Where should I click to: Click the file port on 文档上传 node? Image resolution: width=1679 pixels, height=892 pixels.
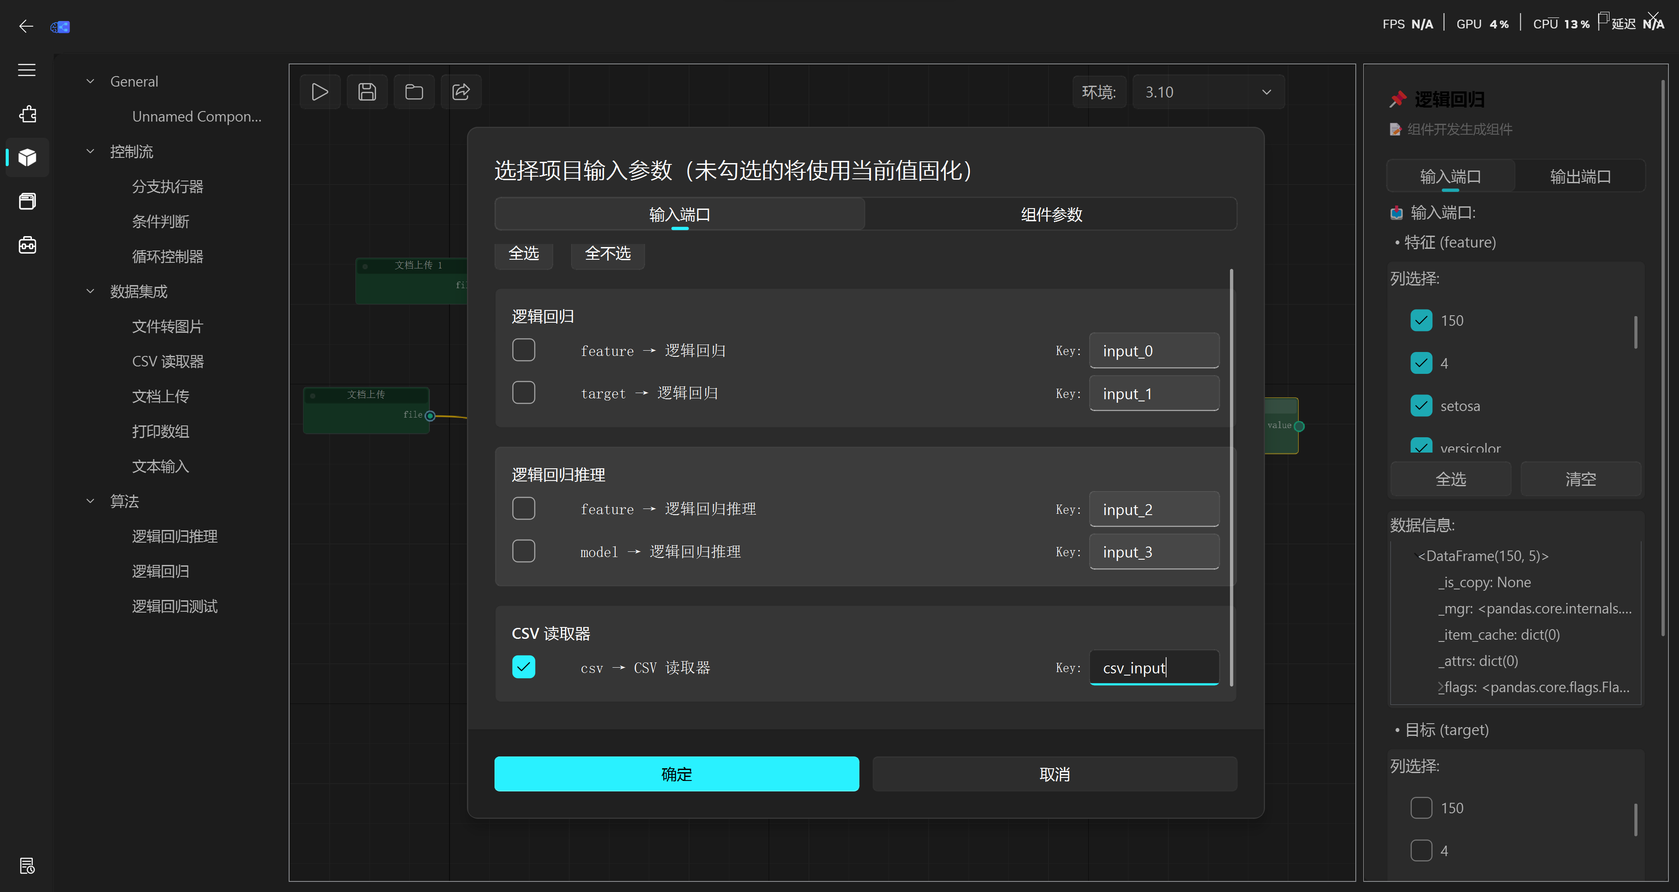(x=430, y=415)
